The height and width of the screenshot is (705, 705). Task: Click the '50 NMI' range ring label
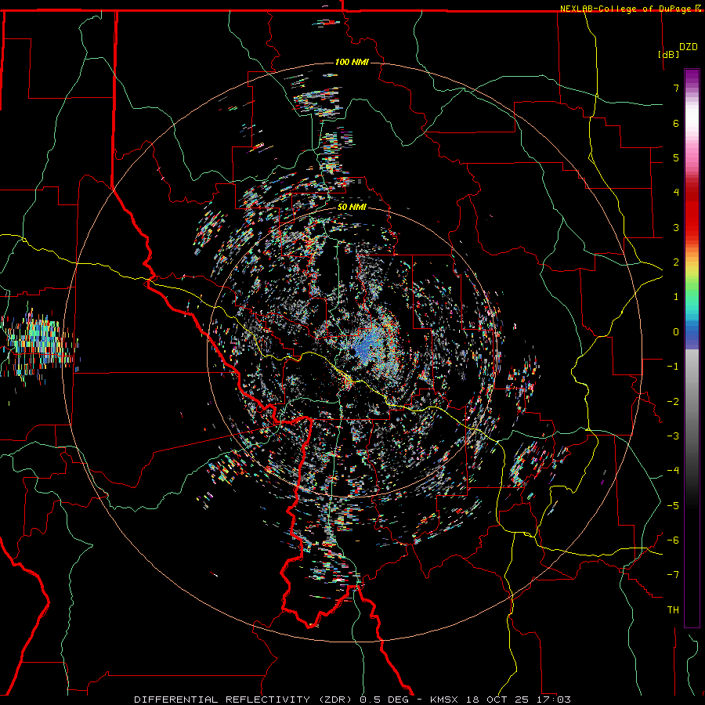coord(352,207)
